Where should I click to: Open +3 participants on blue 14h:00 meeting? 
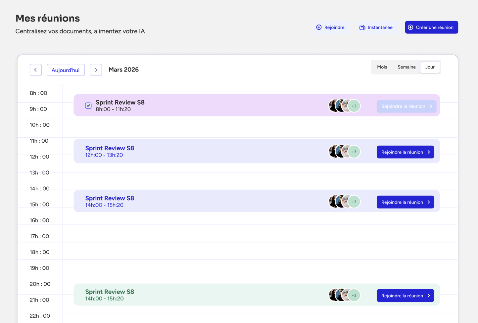pos(354,202)
